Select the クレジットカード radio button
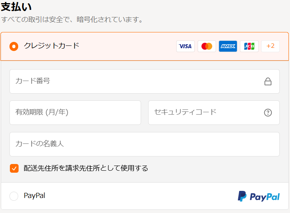The width and height of the screenshot is (290, 213). pyautogui.click(x=14, y=46)
